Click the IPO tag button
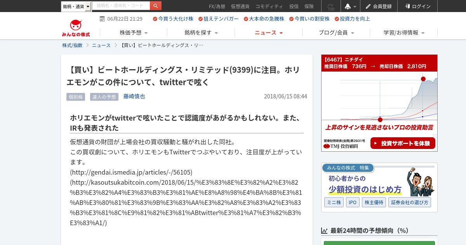The width and height of the screenshot is (466, 245). [x=353, y=202]
